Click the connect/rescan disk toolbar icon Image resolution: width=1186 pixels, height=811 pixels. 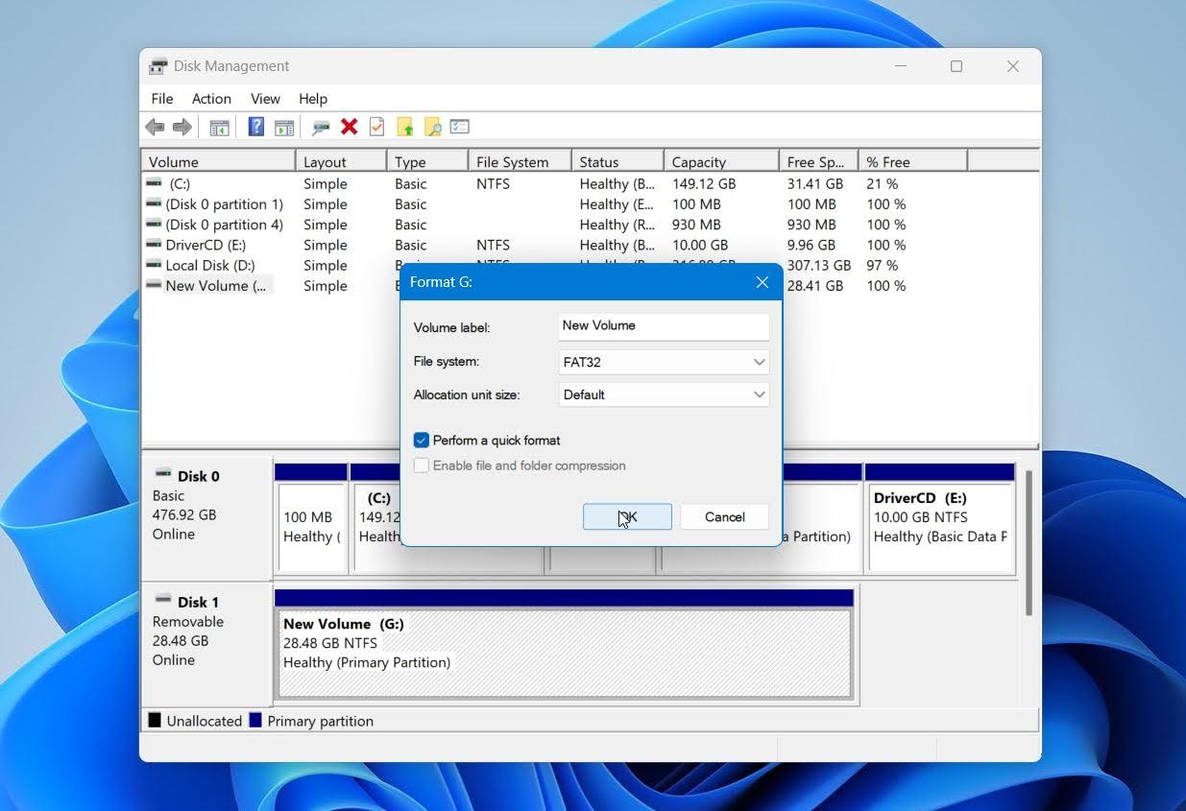click(321, 127)
